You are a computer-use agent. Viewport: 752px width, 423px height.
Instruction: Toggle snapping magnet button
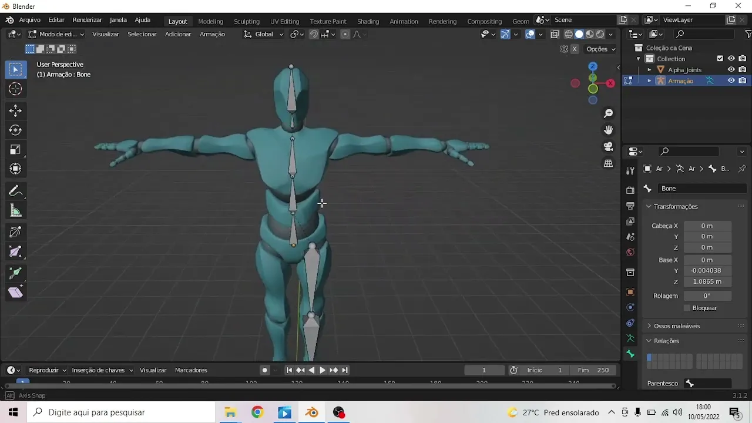314,34
